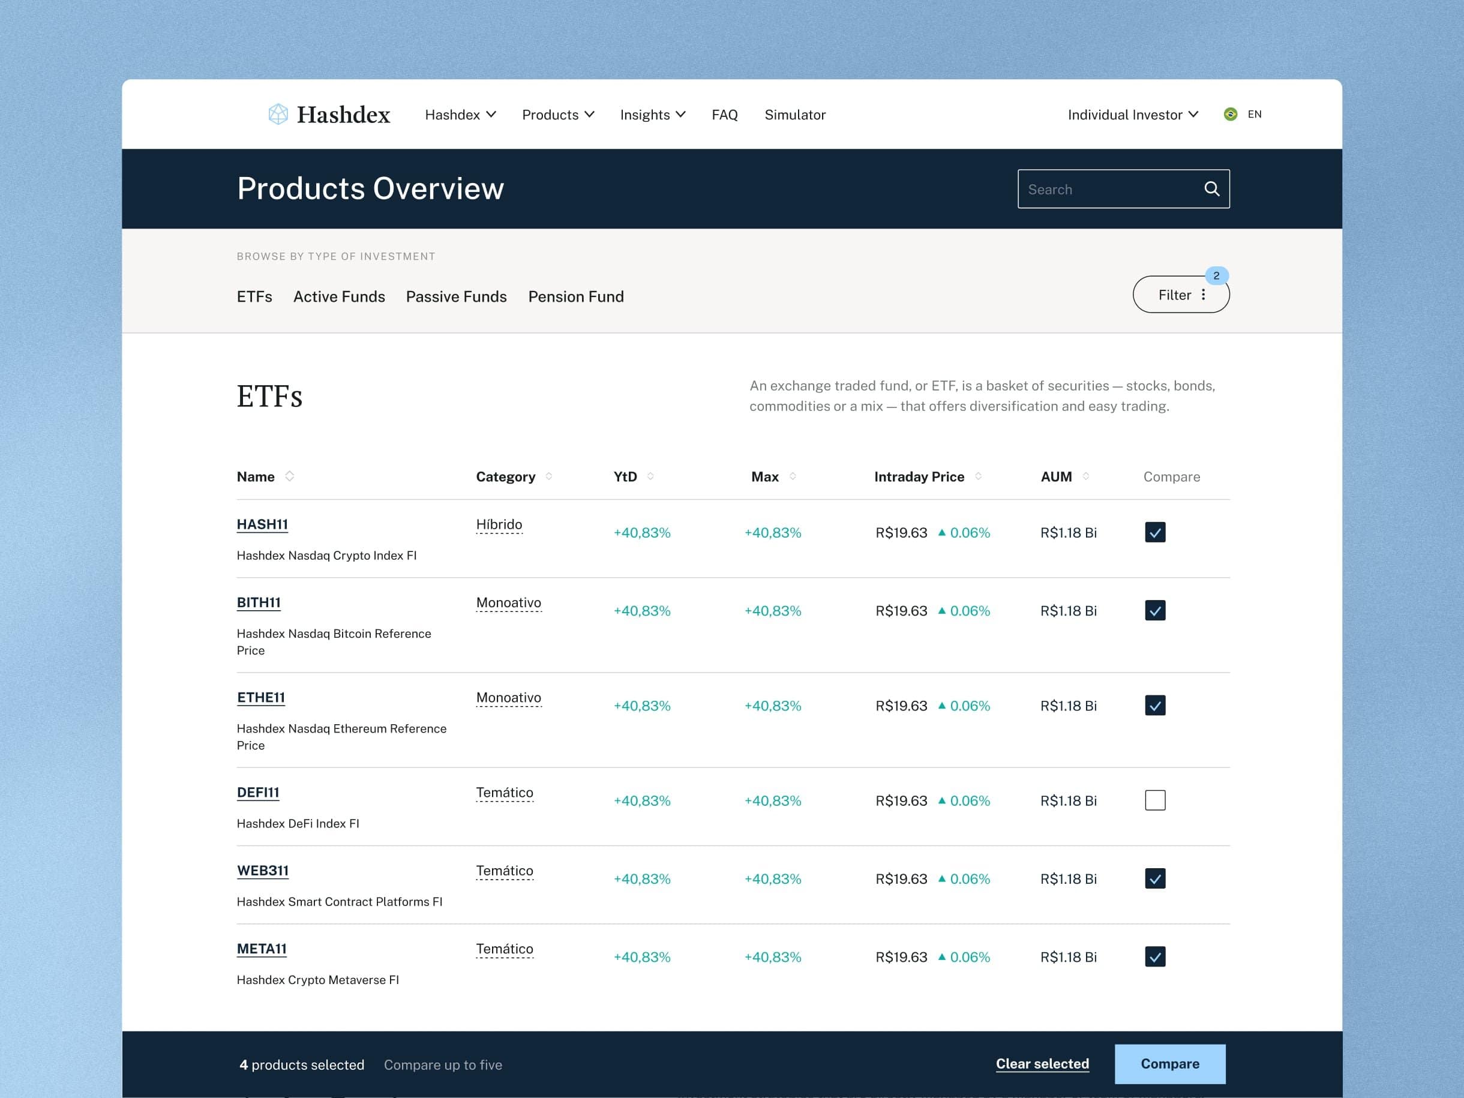Open the BITH11 product link

pos(259,602)
